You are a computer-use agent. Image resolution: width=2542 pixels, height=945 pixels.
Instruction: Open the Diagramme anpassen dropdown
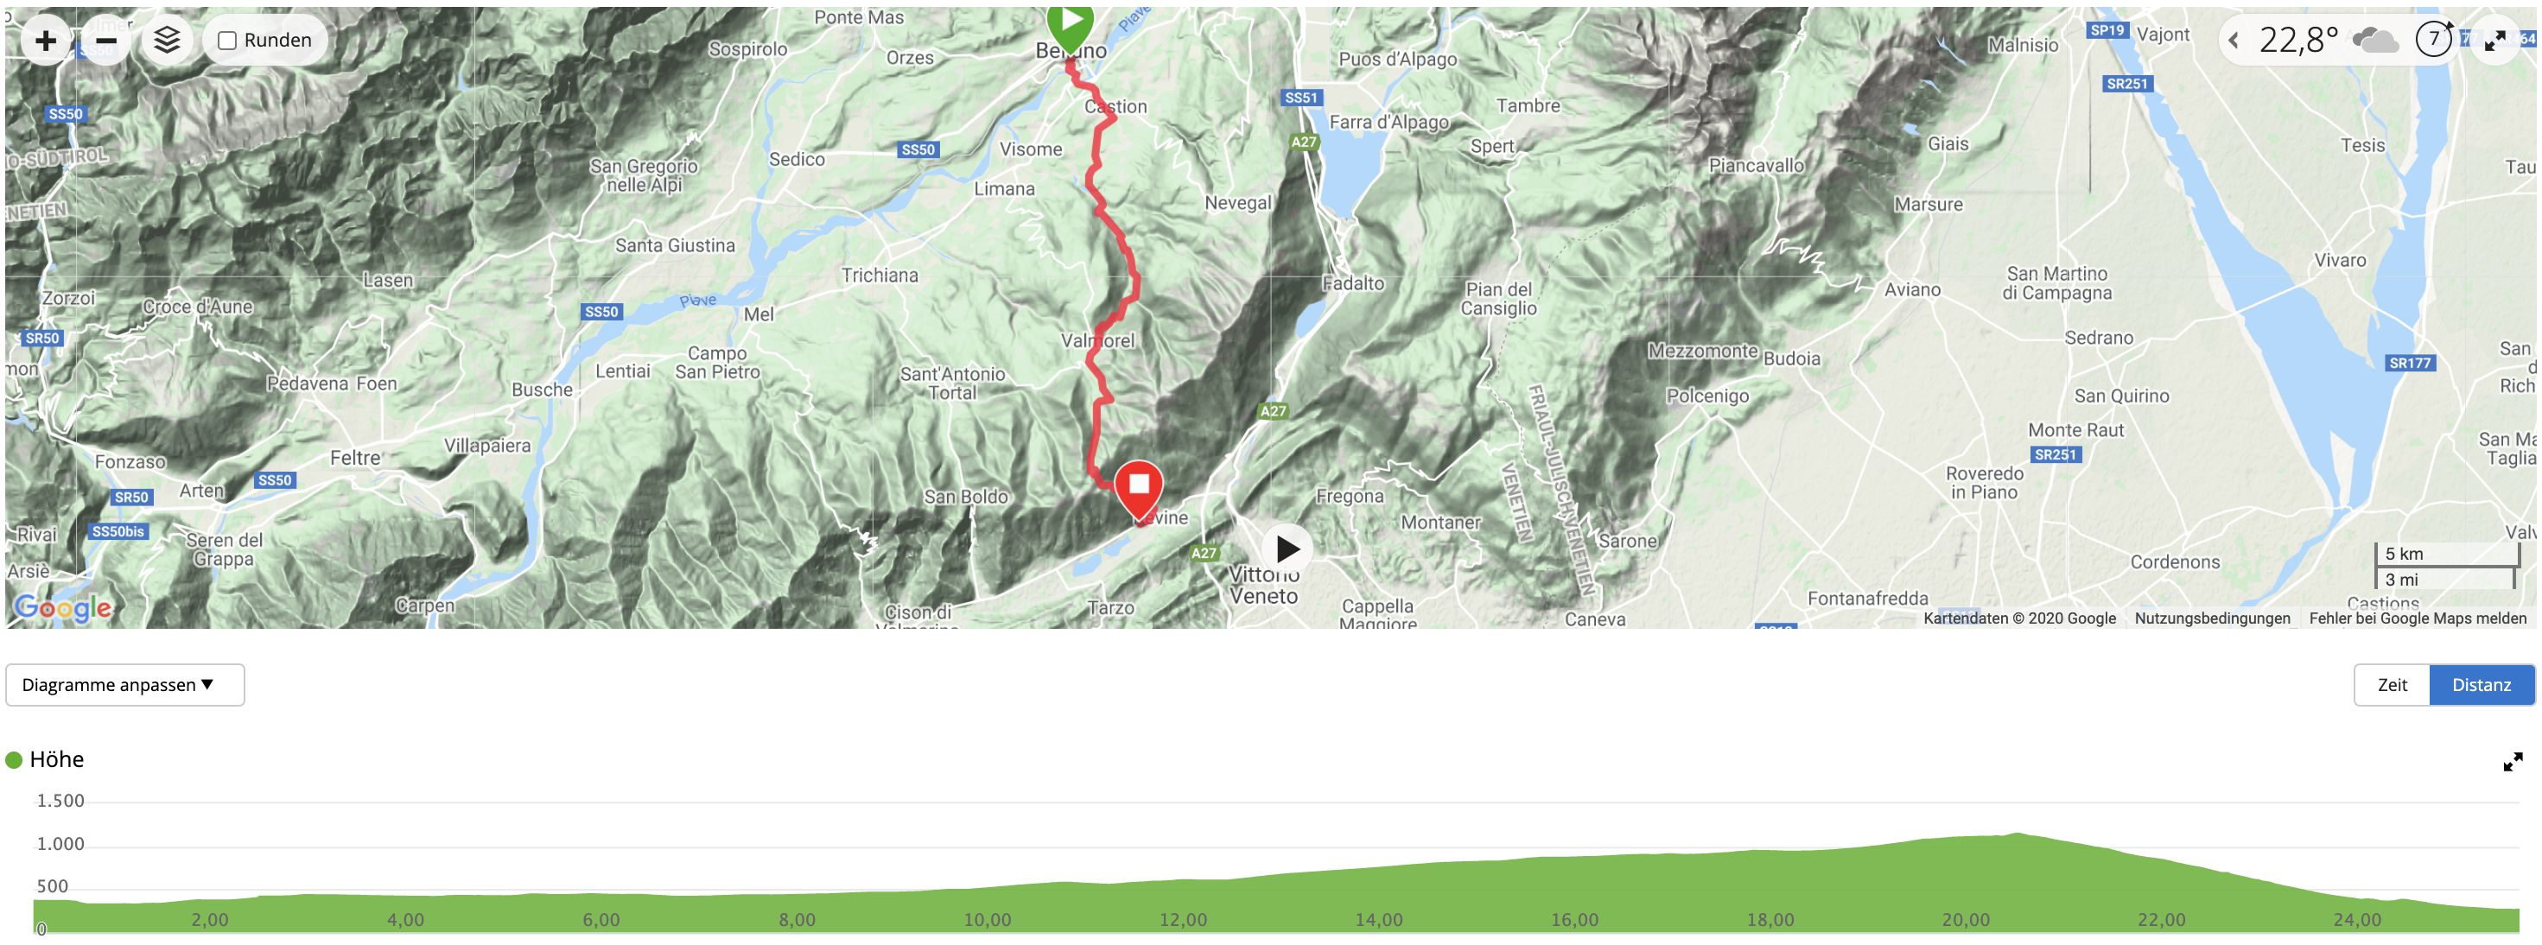125,685
